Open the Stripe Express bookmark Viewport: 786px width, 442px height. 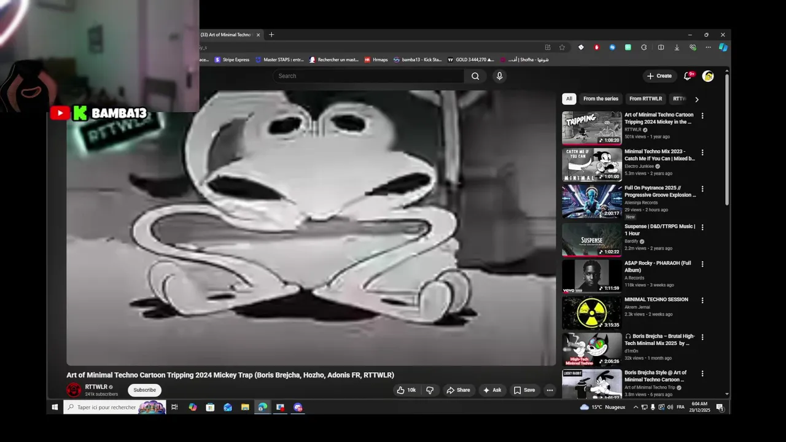point(232,60)
